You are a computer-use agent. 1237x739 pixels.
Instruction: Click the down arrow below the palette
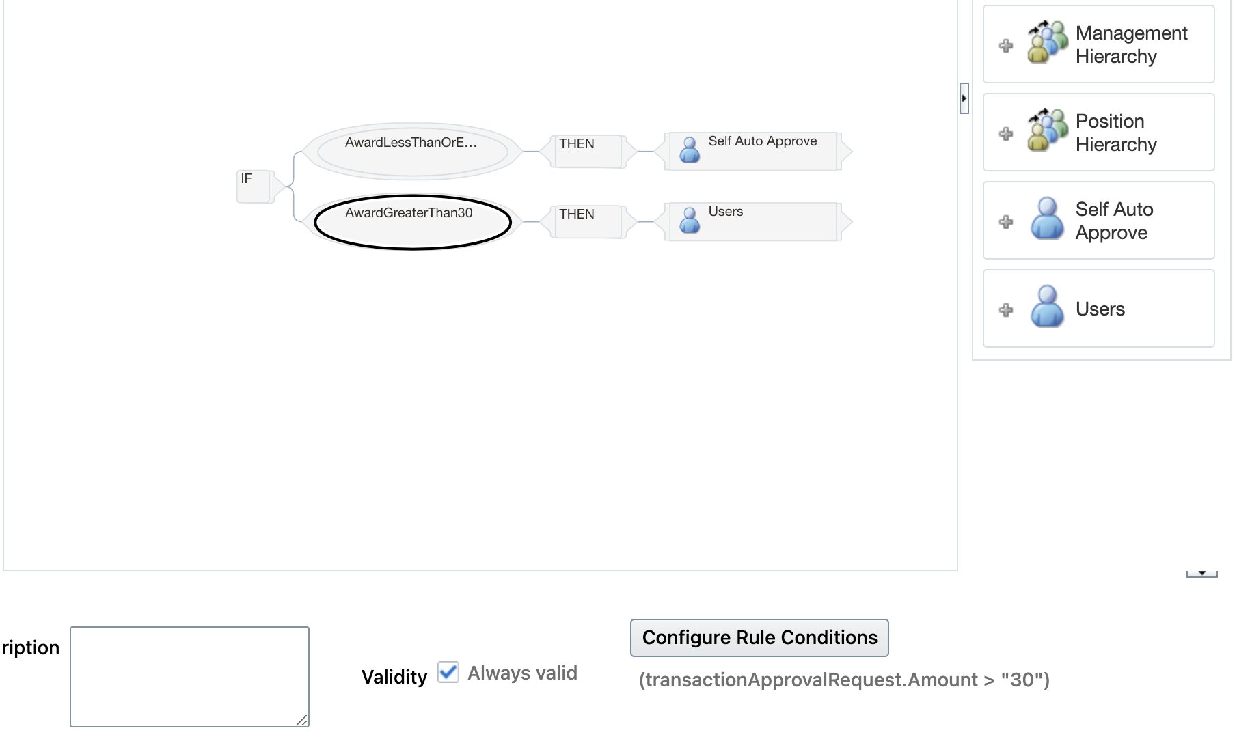1201,574
